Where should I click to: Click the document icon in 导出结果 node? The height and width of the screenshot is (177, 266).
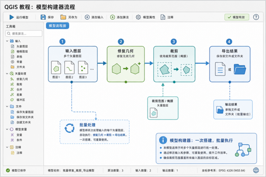click(220, 69)
